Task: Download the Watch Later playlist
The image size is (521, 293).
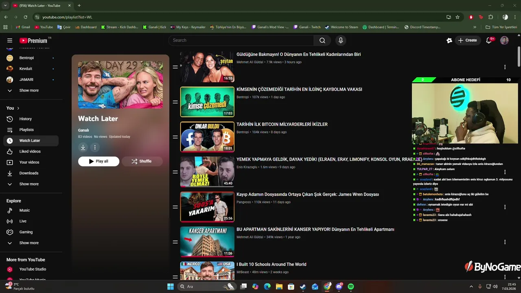Action: (83, 147)
